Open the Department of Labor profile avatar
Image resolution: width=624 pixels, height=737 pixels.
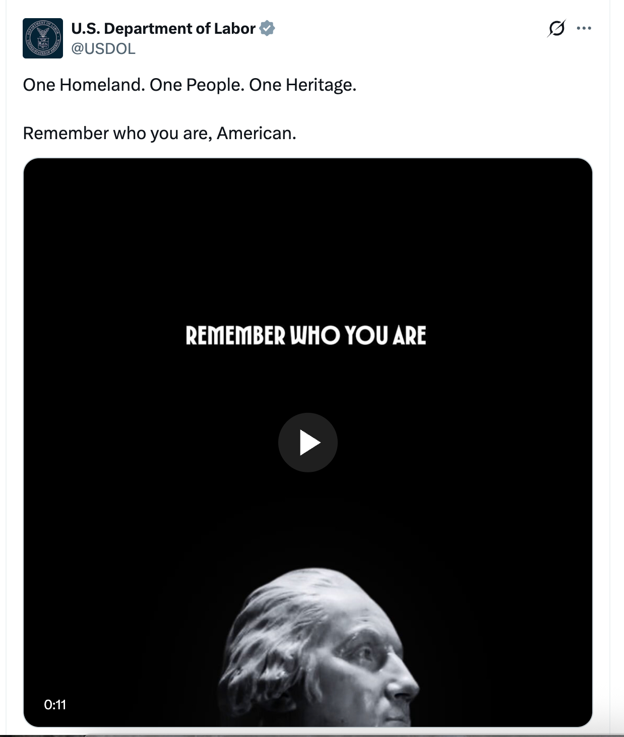[43, 38]
